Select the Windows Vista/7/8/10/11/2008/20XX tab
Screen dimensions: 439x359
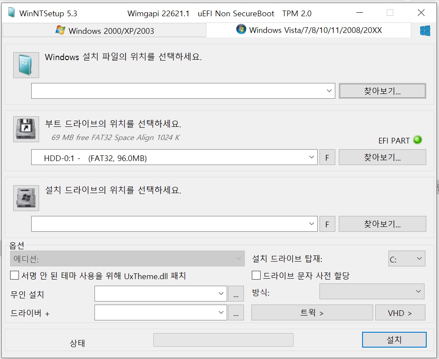pos(308,30)
